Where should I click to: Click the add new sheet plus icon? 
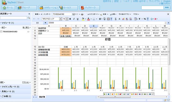coord(34,97)
